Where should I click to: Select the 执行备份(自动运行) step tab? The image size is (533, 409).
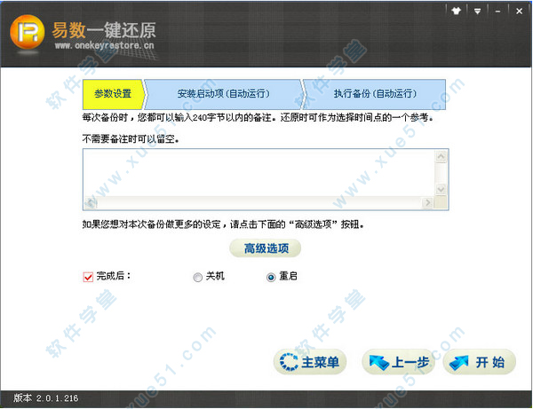pyautogui.click(x=375, y=94)
